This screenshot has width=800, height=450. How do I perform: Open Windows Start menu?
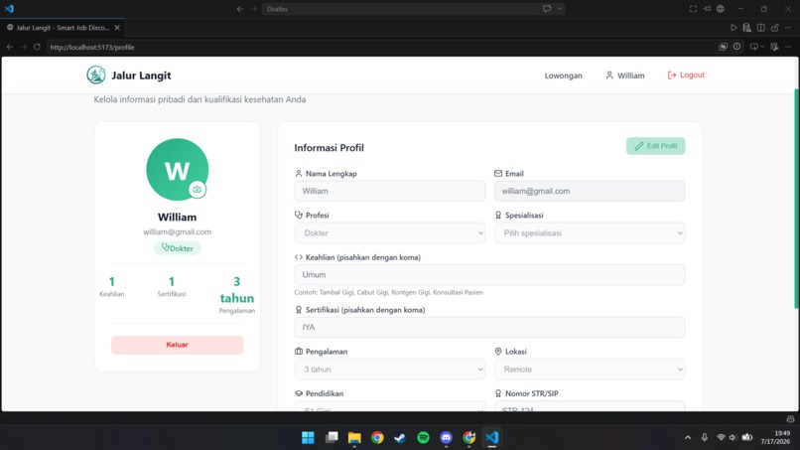(308, 438)
